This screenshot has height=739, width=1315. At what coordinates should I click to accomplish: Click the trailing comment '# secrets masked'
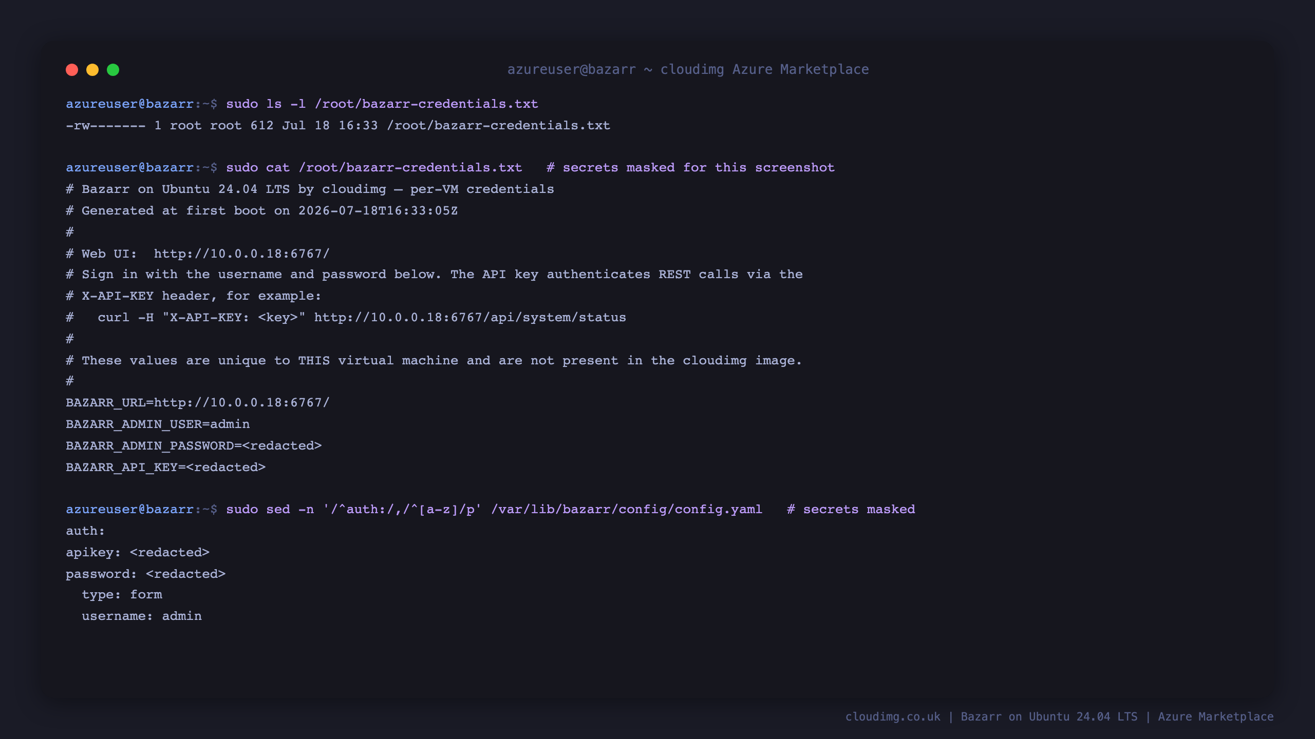point(851,509)
